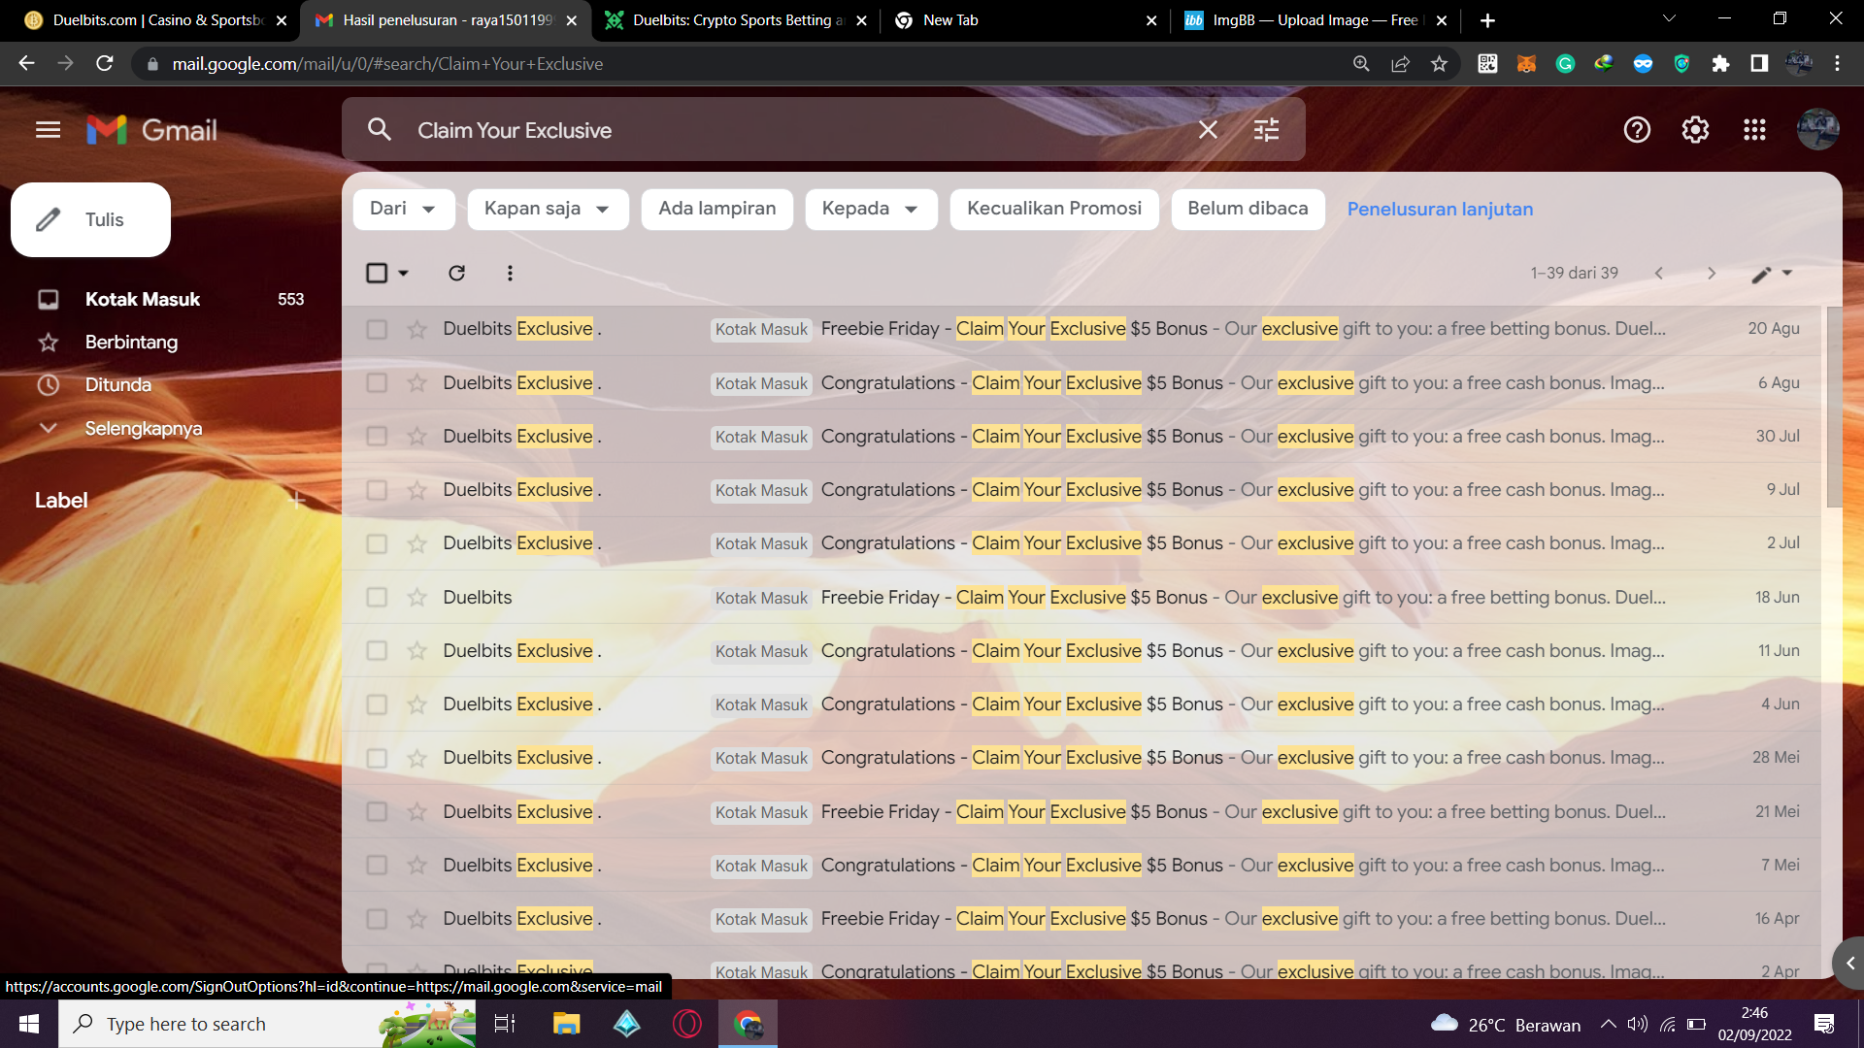Screen dimensions: 1864x1048
Task: Open Chrome tab search chevron
Action: click(1670, 19)
